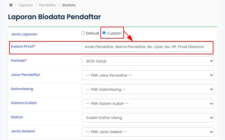Select the Custom report type radio
225x140 pixels.
104,33
